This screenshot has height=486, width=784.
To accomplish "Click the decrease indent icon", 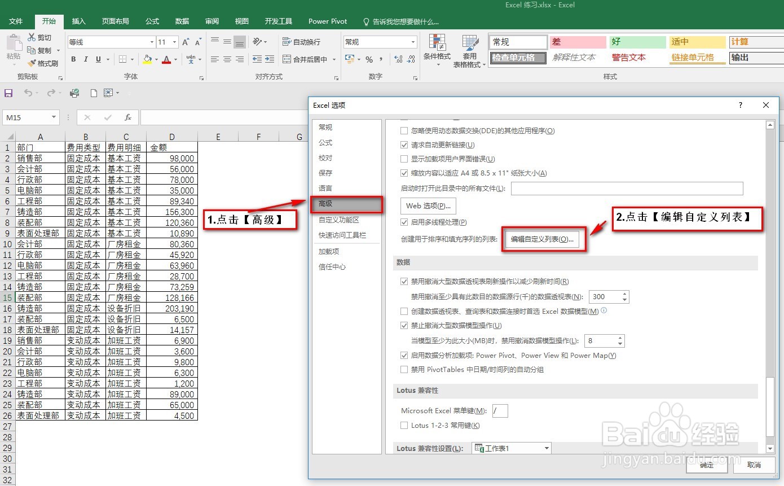I will 257,59.
